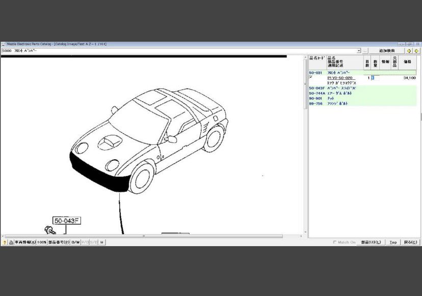422x296 pixels.
Task: Open 車両情報(A) vehicle information
Action: tap(25, 242)
